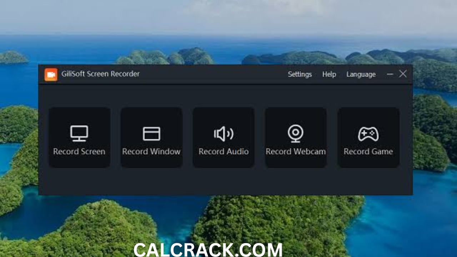
Task: Select the Record Window icon
Action: pyautogui.click(x=151, y=133)
